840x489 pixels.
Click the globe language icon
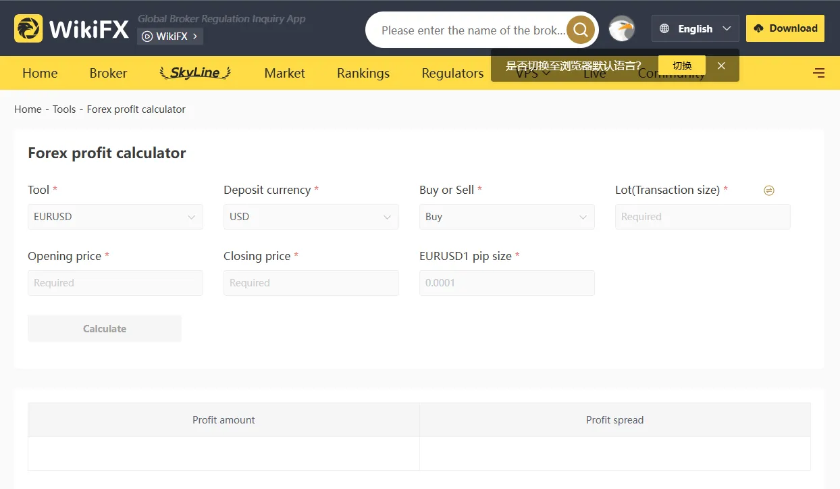coord(664,28)
